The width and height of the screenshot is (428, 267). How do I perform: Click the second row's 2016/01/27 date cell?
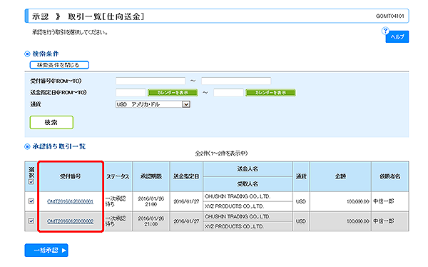click(186, 221)
